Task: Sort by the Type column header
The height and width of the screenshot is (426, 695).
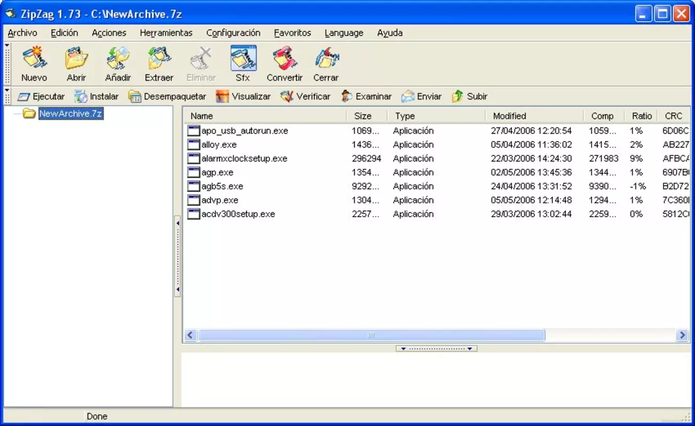Action: 437,116
